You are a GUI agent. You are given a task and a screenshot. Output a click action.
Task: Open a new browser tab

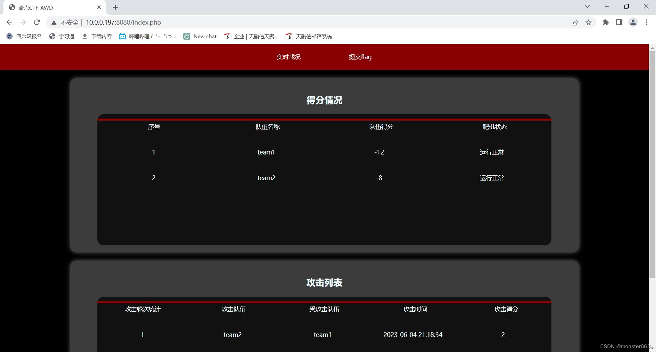[x=115, y=7]
